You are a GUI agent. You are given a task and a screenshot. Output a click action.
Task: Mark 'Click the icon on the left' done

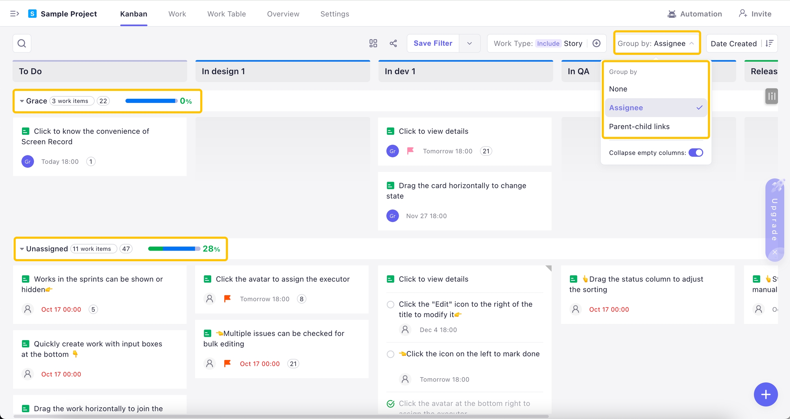[x=391, y=354]
